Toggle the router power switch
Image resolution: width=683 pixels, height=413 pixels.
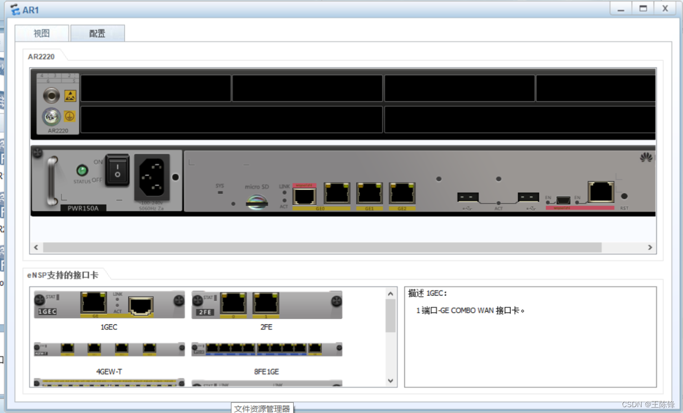[x=117, y=170]
